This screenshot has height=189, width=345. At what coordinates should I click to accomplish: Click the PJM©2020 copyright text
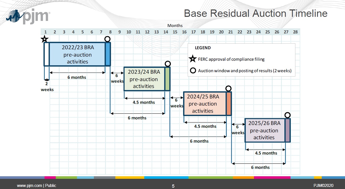click(323, 185)
